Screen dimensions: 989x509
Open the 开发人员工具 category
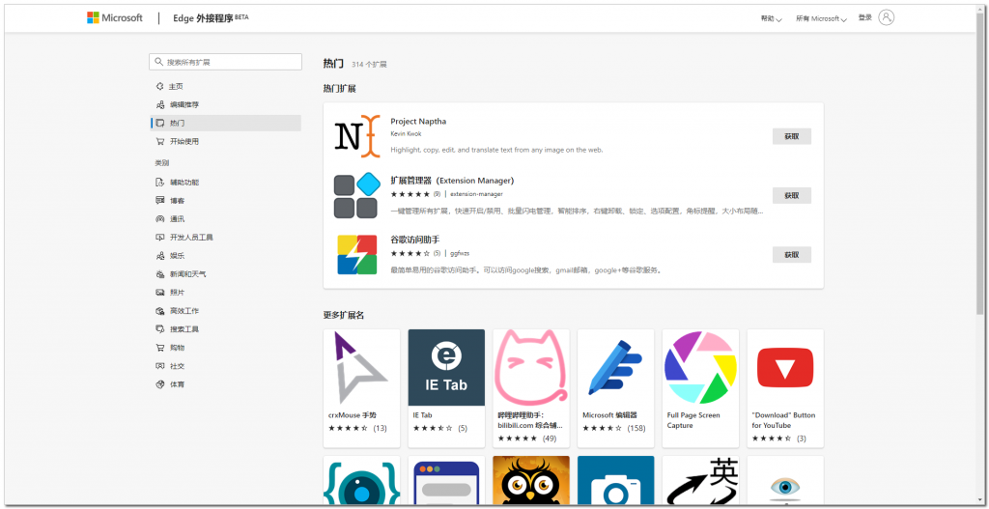(190, 238)
